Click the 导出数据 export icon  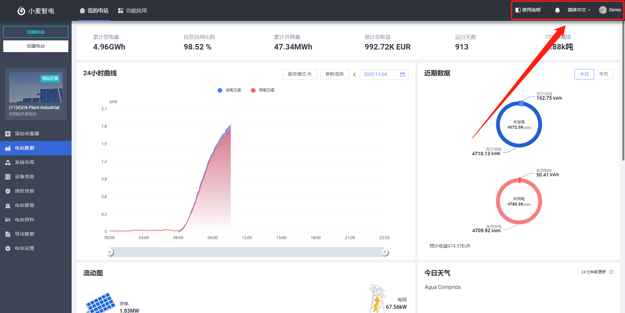coord(8,234)
